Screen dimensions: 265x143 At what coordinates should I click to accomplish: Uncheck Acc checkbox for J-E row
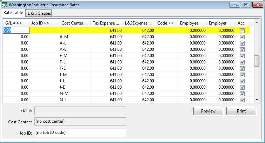[x=242, y=87]
